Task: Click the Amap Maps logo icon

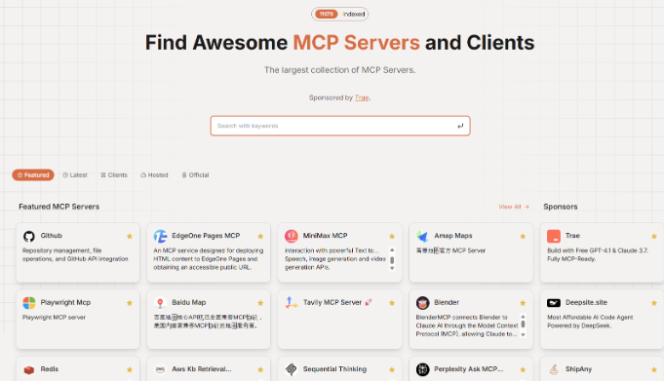Action: 422,236
